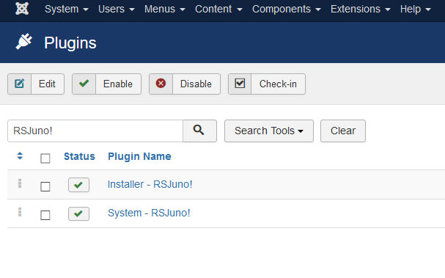
Task: Toggle status of Installer - RSJuno! plugin
Action: [x=78, y=185]
